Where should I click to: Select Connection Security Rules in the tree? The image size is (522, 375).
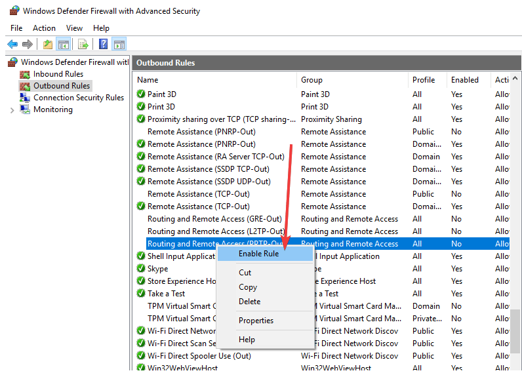[x=79, y=98]
